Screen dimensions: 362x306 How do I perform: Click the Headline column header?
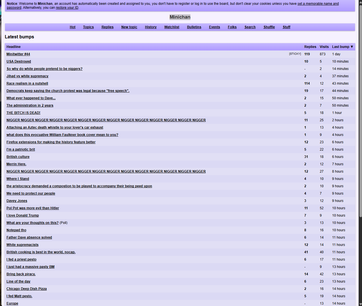coord(14,47)
